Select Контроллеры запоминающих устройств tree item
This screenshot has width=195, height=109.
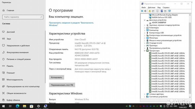(x=165, y=35)
